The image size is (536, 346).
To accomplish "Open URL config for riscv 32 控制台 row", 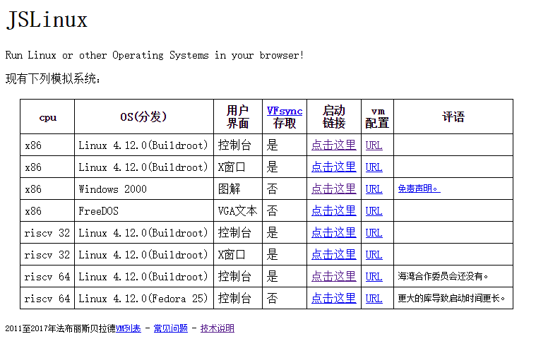I will [x=374, y=233].
